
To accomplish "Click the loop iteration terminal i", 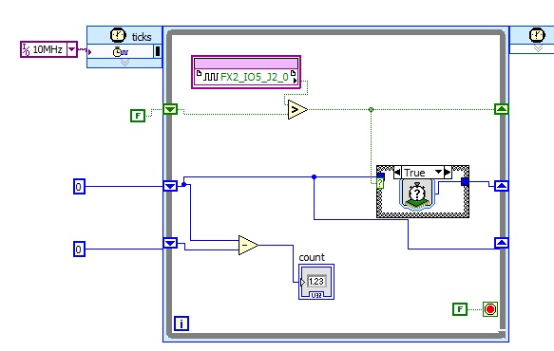I will pyautogui.click(x=181, y=323).
